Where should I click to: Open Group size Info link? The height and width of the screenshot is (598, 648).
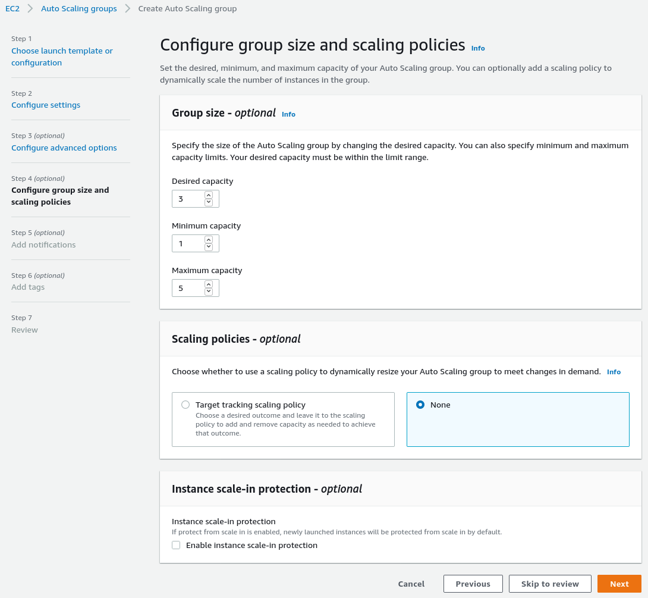[288, 114]
